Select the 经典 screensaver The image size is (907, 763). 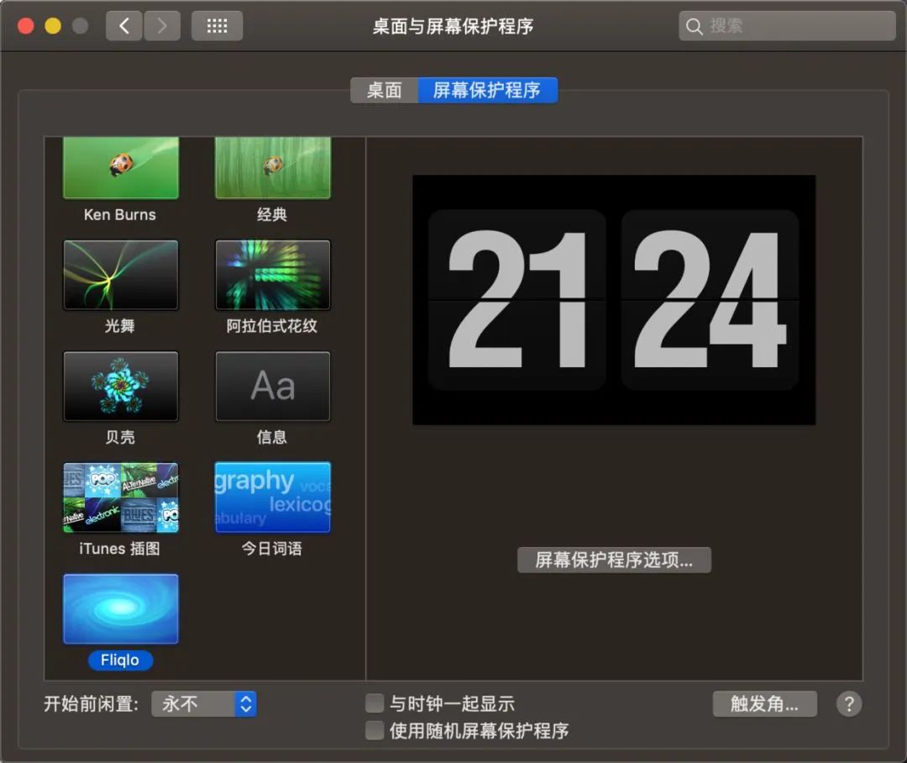(272, 166)
